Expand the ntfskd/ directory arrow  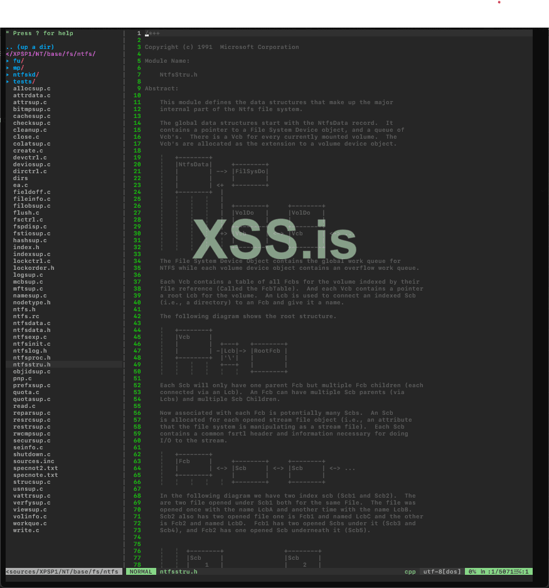[x=8, y=75]
